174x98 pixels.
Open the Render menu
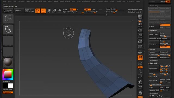[x=93, y=1]
